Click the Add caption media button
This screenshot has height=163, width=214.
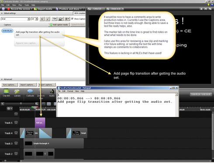click(x=59, y=25)
